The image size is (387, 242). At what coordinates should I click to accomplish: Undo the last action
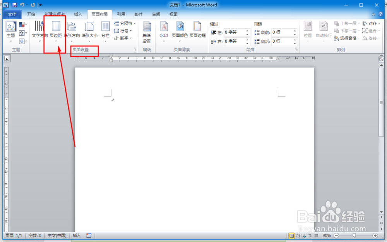click(22, 5)
